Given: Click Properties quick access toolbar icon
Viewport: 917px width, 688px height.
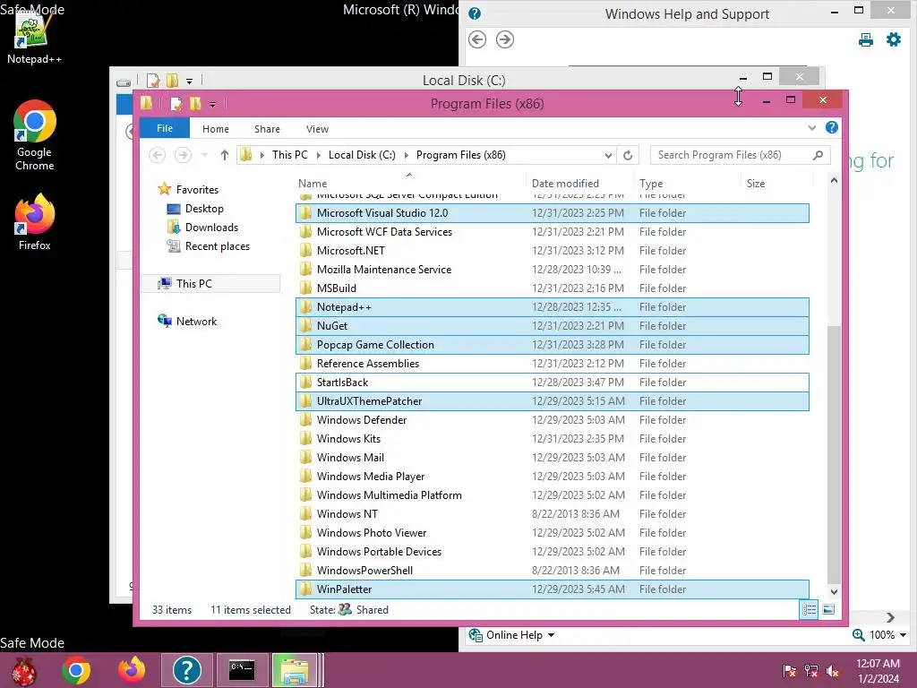Looking at the screenshot, I should (x=176, y=104).
